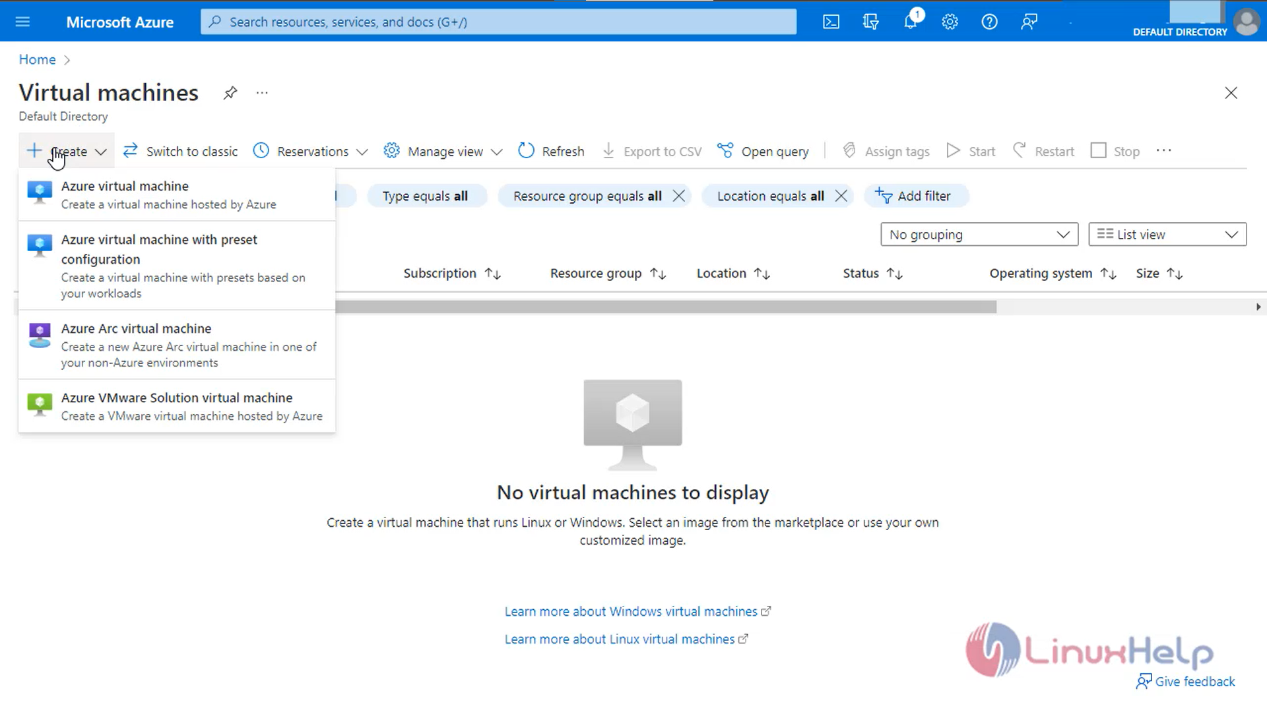Open Directories and subscriptions filter icon
Image resolution: width=1267 pixels, height=712 pixels.
pyautogui.click(x=870, y=22)
